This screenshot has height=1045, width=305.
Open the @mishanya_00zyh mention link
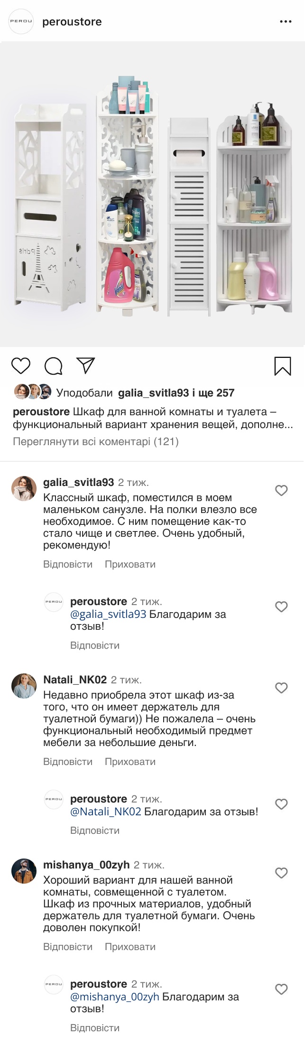[114, 997]
